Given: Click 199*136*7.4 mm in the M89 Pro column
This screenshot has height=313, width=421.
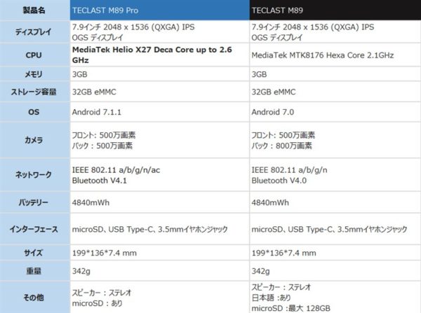Looking at the screenshot, I should [104, 253].
